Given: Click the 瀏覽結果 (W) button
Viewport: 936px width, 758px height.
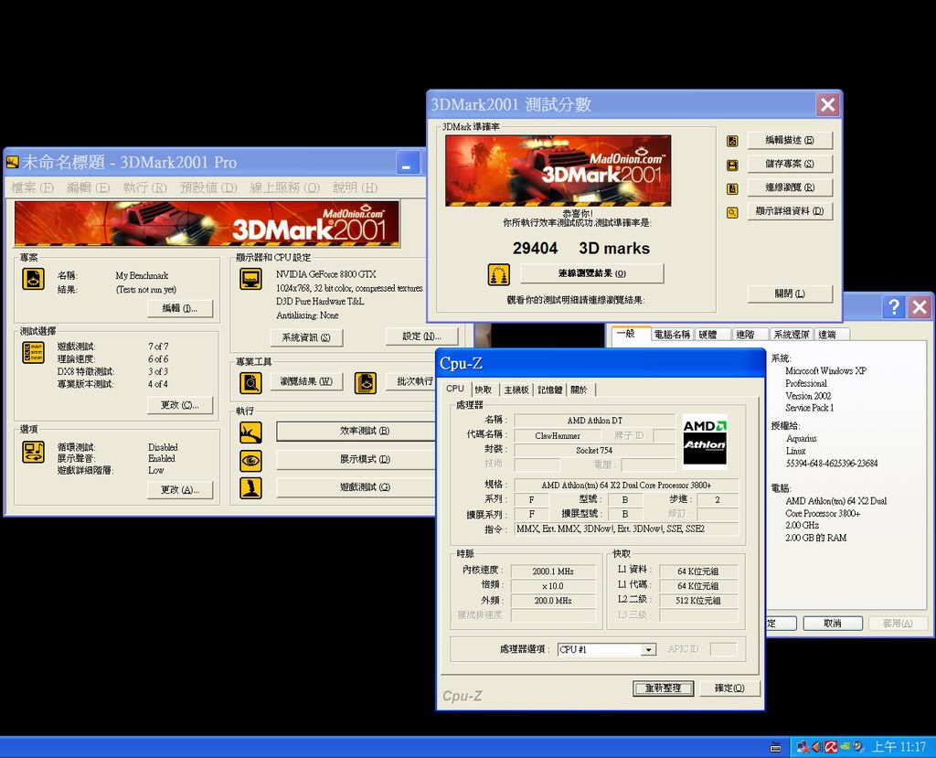Looking at the screenshot, I should 306,381.
